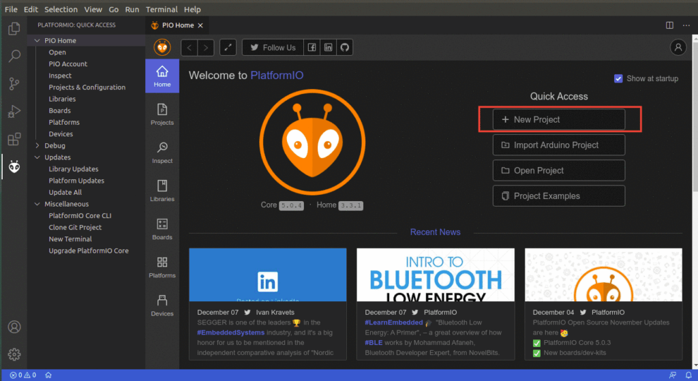Viewport: 698px width, 381px height.
Task: Collapse the Updates tree section
Action: click(x=37, y=157)
